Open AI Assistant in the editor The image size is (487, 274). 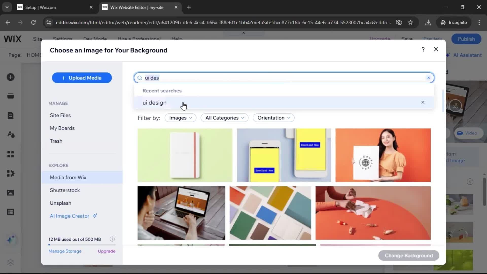(x=464, y=55)
